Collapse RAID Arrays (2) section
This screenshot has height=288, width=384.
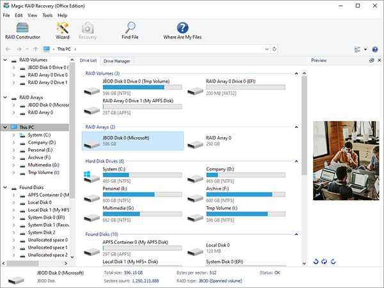pyautogui.click(x=296, y=127)
